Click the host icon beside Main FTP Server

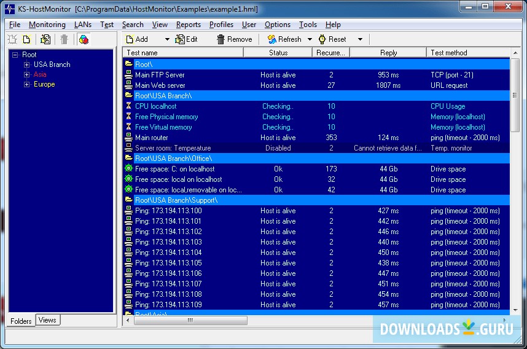pyautogui.click(x=128, y=74)
